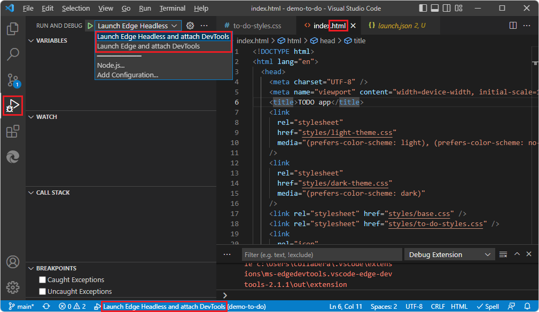
Task: Open the Terminal menu
Action: [172, 8]
